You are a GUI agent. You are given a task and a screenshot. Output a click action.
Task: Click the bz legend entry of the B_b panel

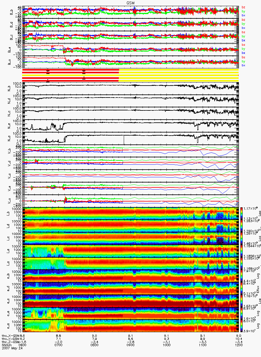pos(243,7)
